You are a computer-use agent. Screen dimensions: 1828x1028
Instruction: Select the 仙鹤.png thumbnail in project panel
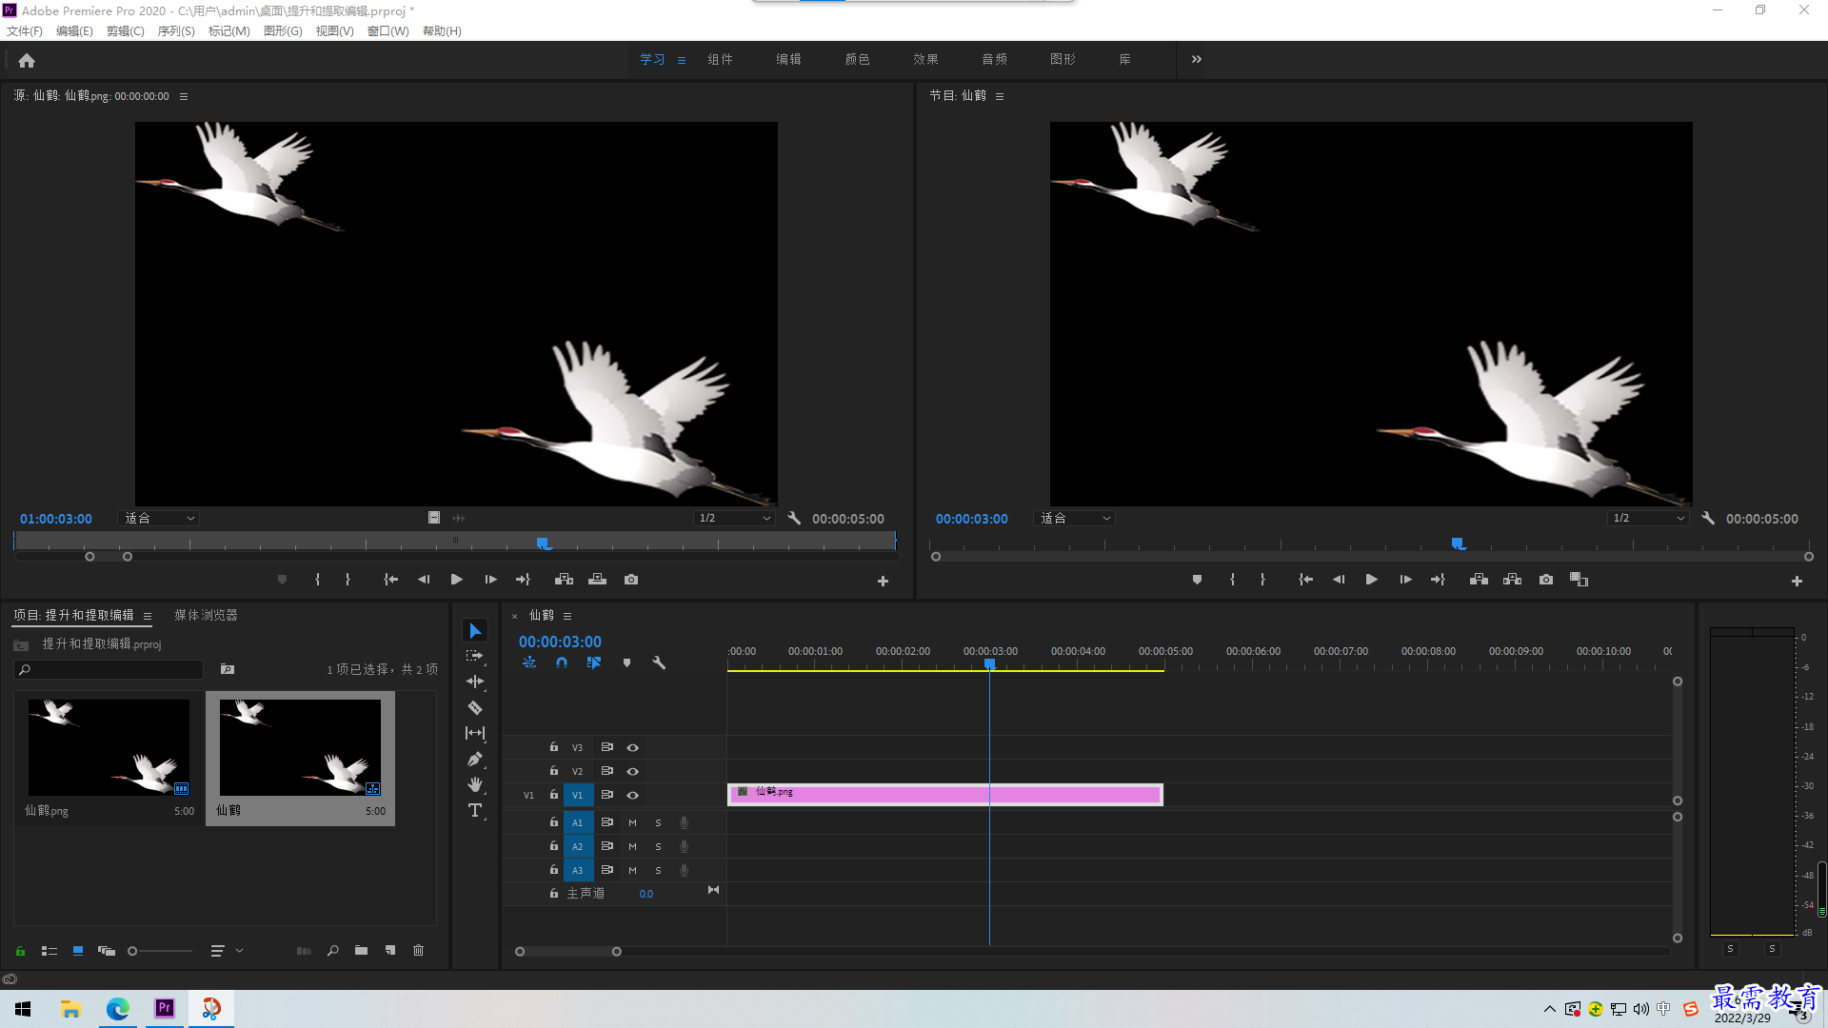pyautogui.click(x=109, y=748)
